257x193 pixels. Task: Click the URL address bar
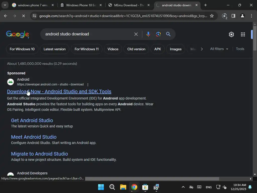click(x=123, y=16)
